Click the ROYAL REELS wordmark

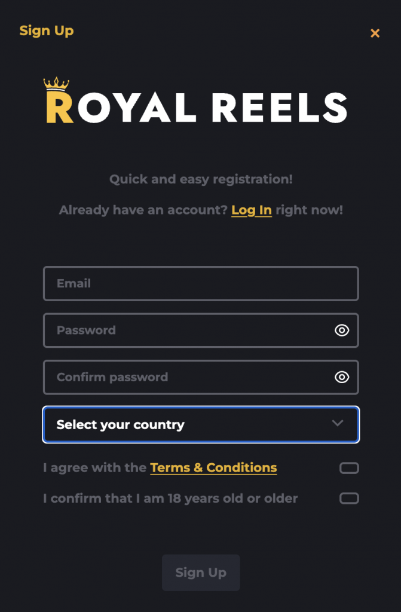tap(197, 106)
